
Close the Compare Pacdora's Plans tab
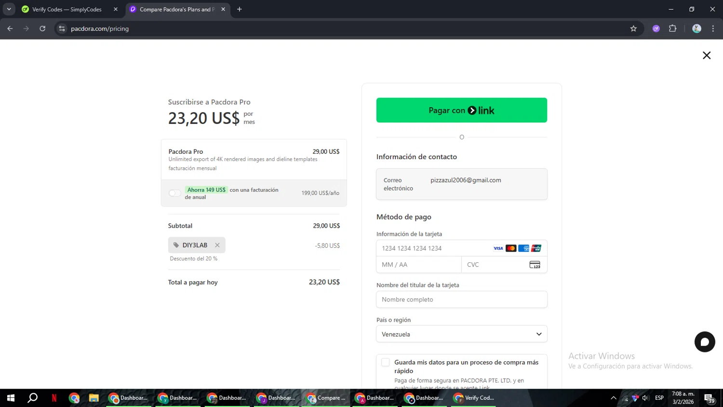pyautogui.click(x=223, y=9)
